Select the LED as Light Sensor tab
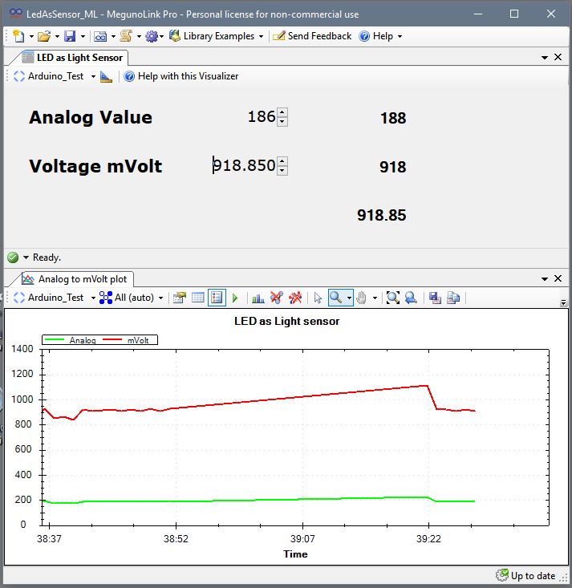572x588 pixels. point(72,58)
